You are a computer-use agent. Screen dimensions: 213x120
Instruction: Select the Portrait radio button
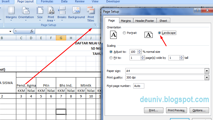pyautogui.click(x=124, y=33)
